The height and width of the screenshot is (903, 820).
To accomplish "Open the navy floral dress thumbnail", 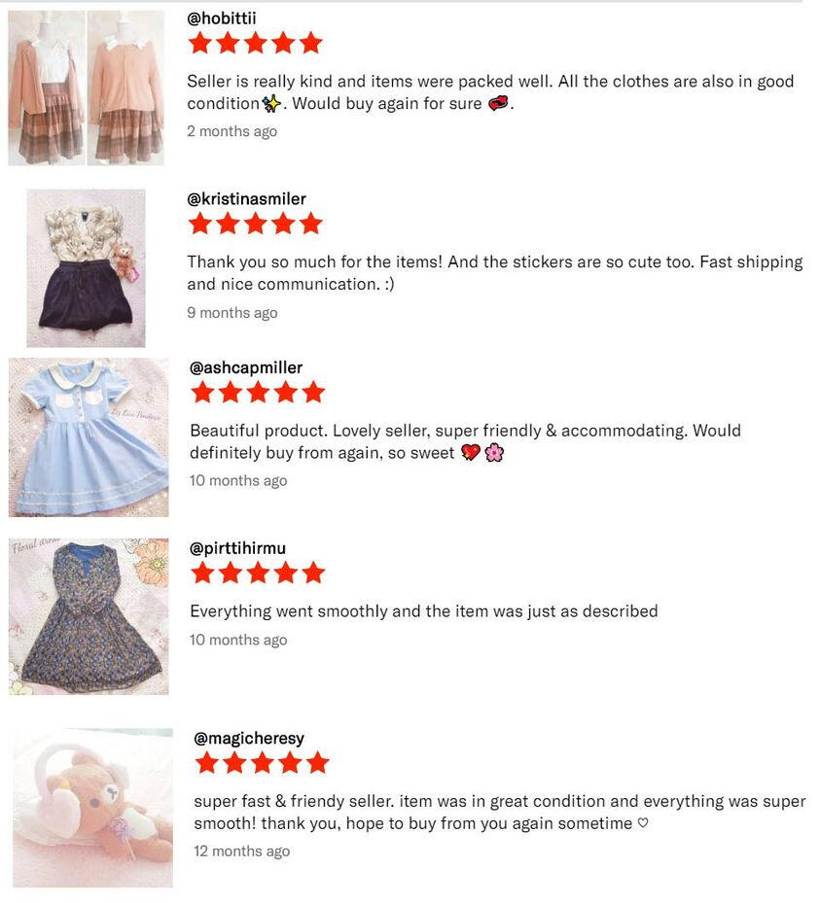I will (89, 616).
